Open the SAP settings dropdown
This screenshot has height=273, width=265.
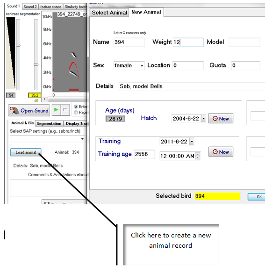47,139
